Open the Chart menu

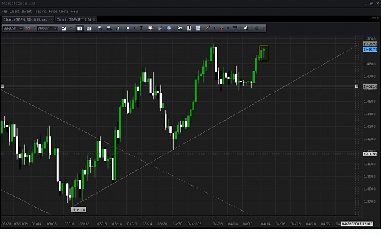coord(15,11)
